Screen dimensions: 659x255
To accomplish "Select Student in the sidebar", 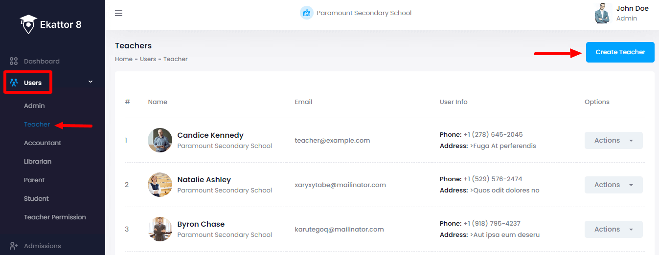I will click(x=36, y=199).
